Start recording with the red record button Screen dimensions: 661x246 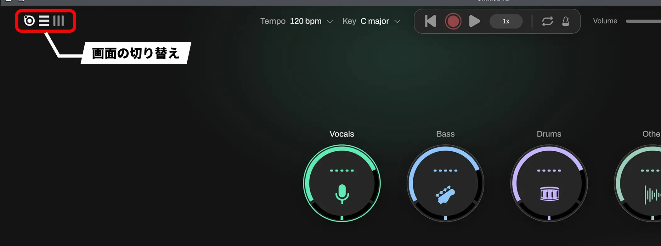(453, 21)
